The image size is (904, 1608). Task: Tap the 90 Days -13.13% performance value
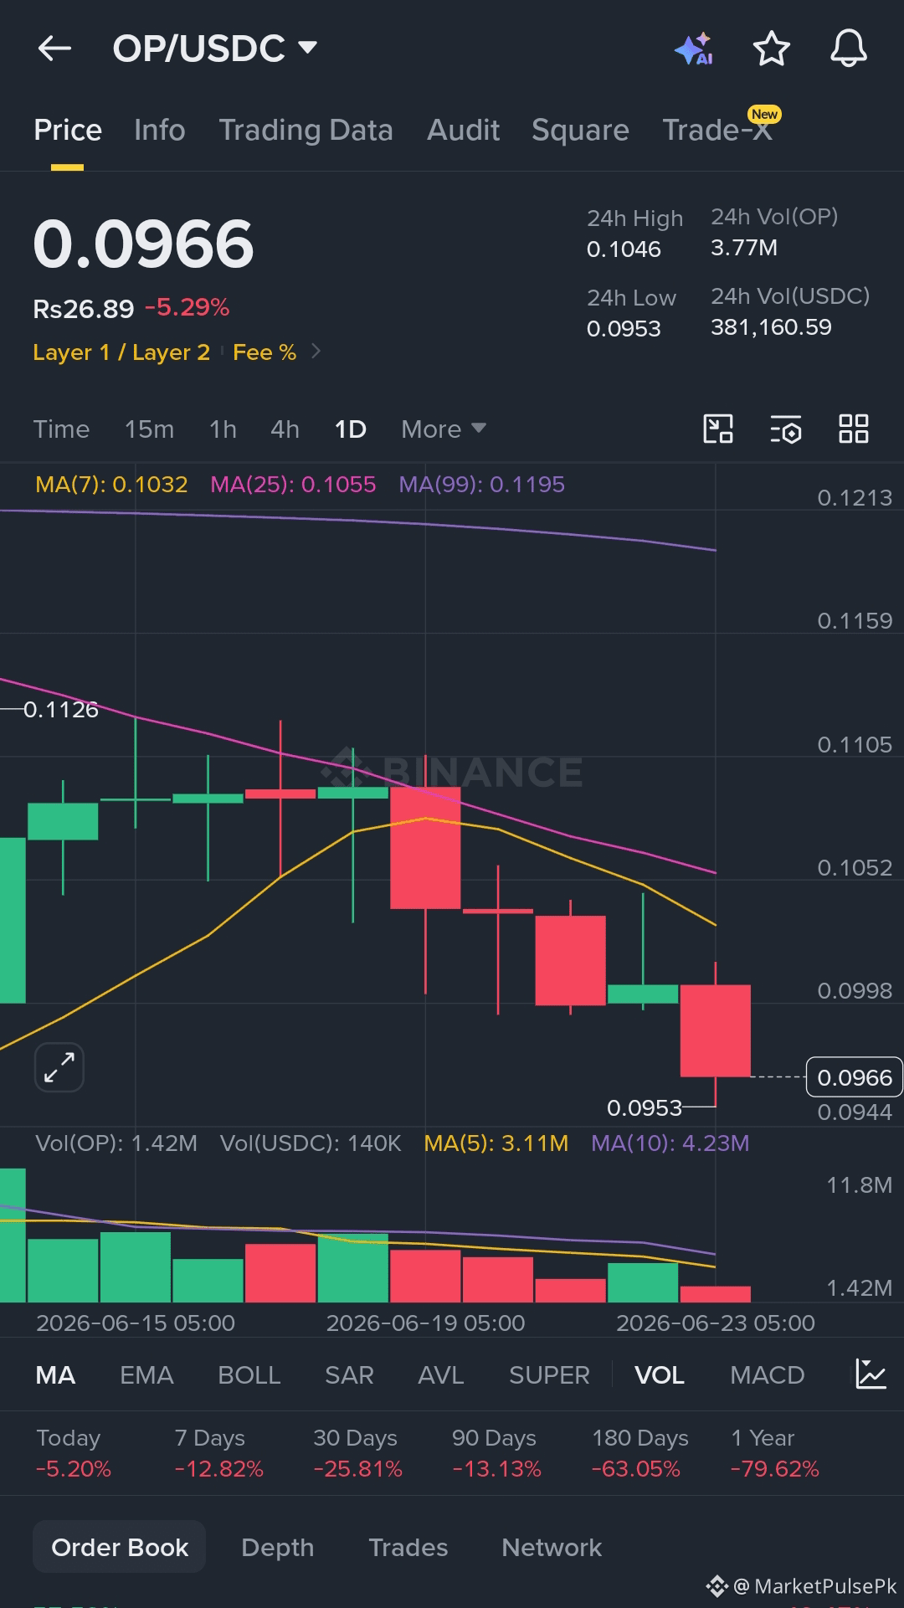[496, 1469]
